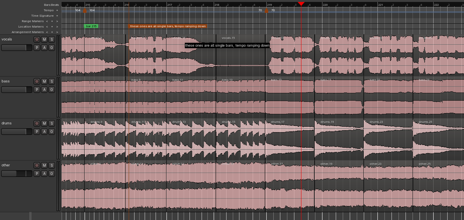Viewport: 464px width, 220px height.
Task: Click the vocals track name
Action: [7, 39]
